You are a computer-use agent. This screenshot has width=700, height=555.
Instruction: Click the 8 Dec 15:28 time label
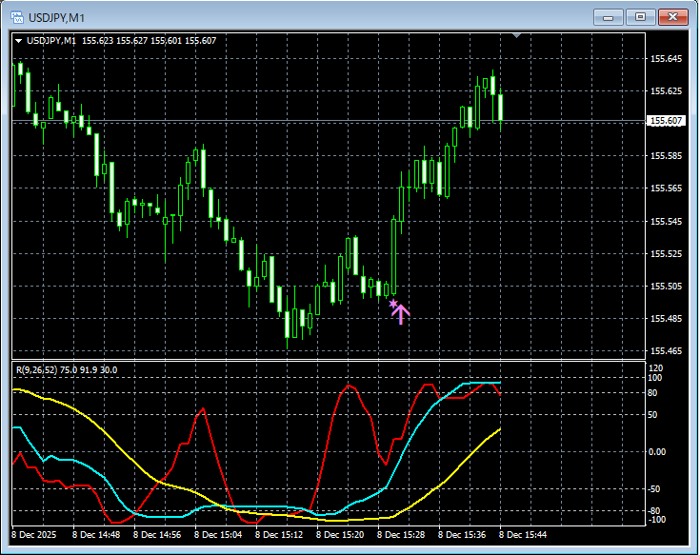point(400,535)
